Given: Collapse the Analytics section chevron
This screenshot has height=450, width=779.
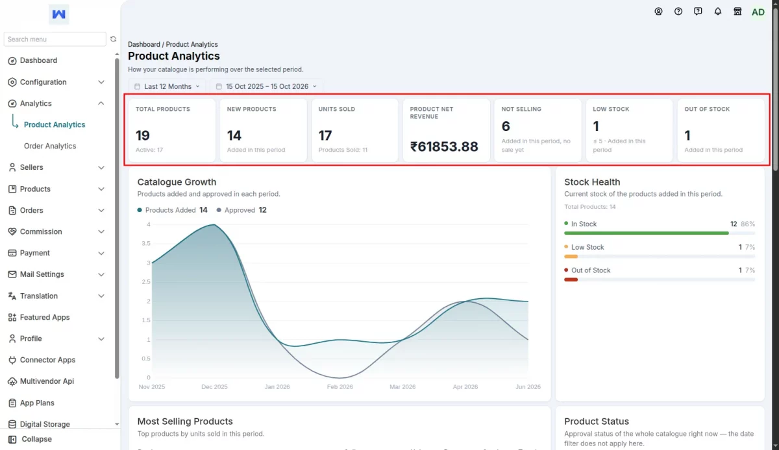Looking at the screenshot, I should point(101,104).
